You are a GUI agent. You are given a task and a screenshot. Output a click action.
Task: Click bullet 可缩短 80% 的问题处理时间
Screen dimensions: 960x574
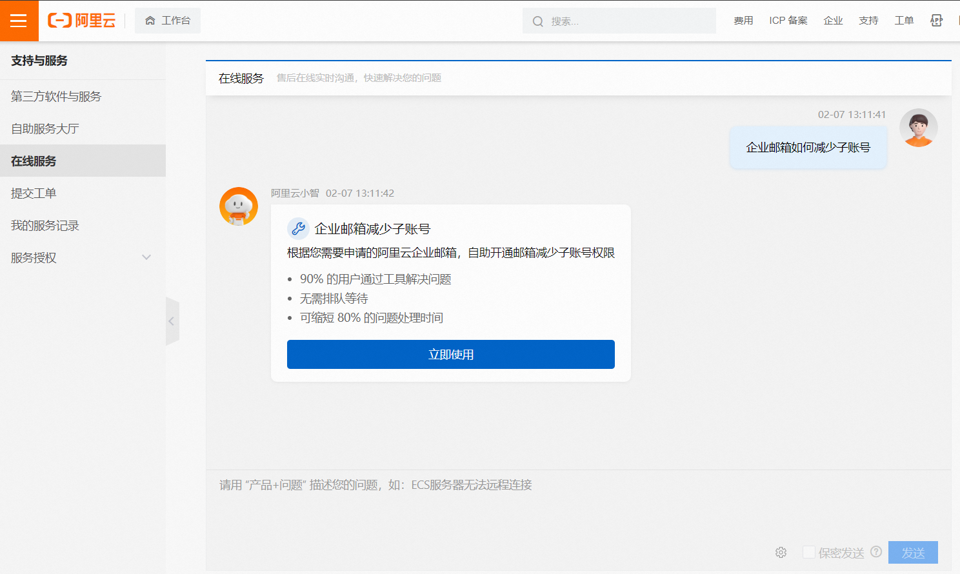[372, 318]
